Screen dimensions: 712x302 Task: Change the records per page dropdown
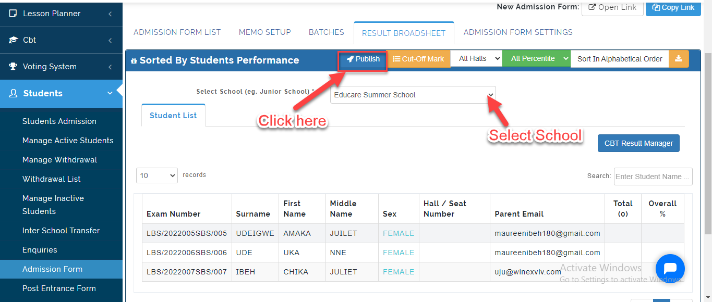click(157, 175)
